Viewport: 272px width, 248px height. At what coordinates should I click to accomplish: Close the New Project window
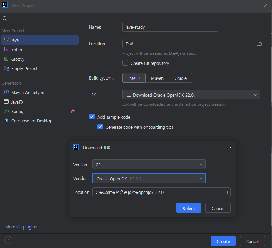click(266, 5)
